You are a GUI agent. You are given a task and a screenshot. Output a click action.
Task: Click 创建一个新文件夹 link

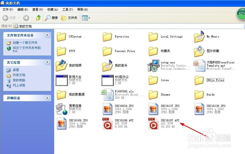click(x=25, y=43)
